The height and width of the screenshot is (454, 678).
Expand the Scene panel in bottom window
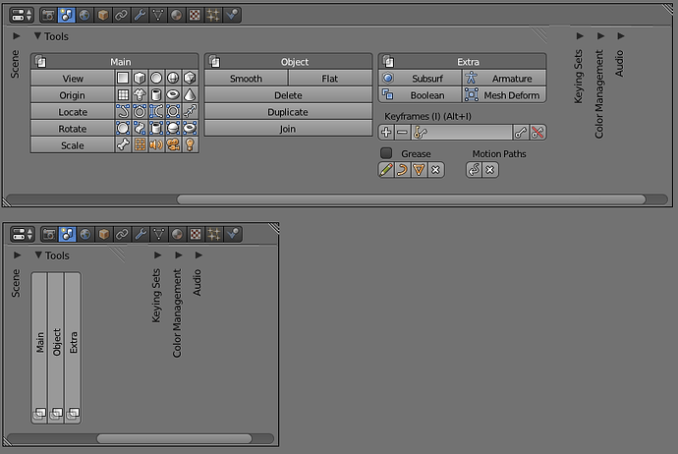[18, 255]
